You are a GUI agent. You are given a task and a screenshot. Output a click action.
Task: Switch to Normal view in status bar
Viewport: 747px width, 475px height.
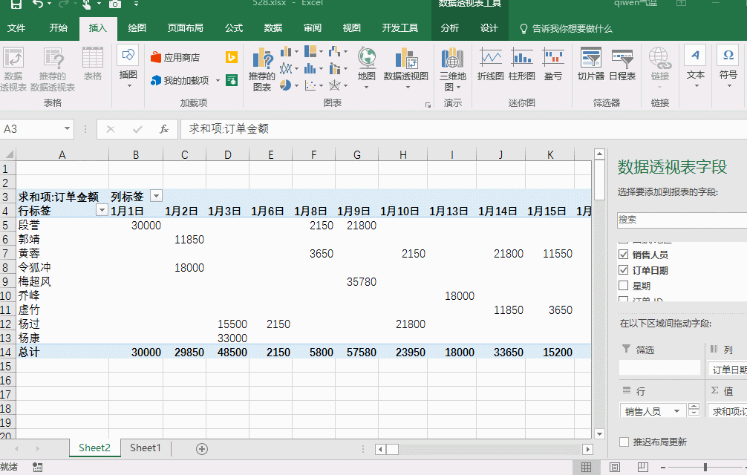coord(587,468)
